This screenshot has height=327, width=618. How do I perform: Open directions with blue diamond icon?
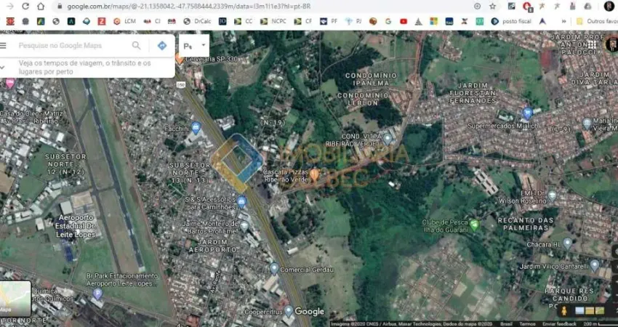pos(162,46)
